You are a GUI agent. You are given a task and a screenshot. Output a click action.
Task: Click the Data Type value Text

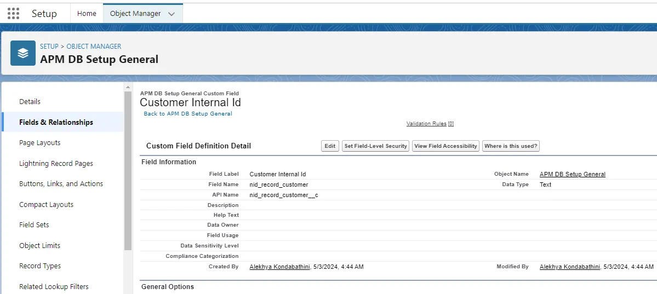tap(546, 185)
